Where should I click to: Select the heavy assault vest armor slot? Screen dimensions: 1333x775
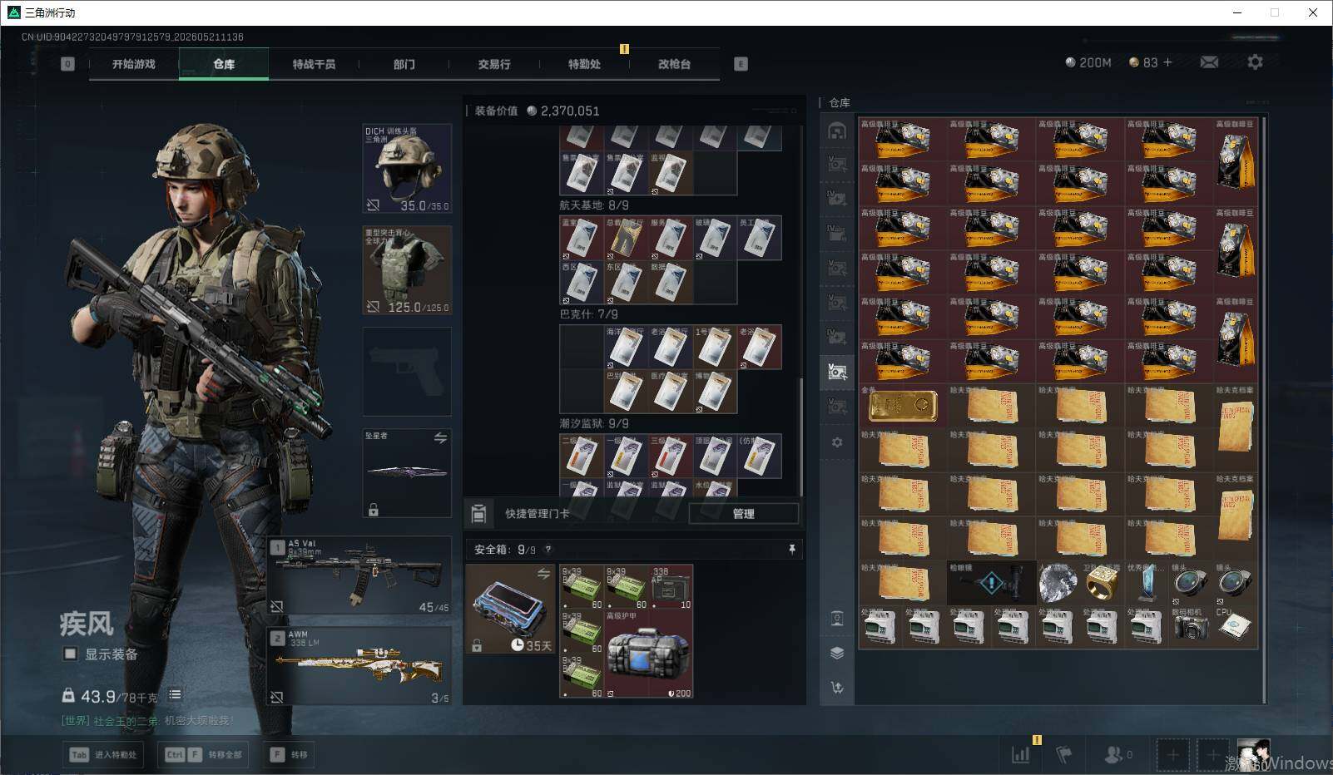pos(407,270)
